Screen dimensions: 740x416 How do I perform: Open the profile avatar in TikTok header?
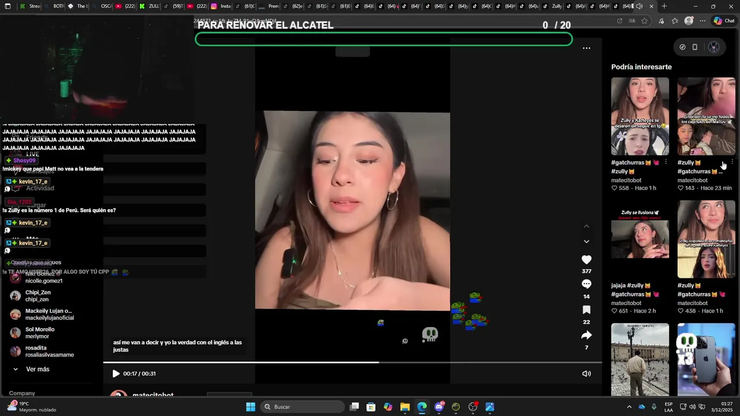click(x=714, y=47)
